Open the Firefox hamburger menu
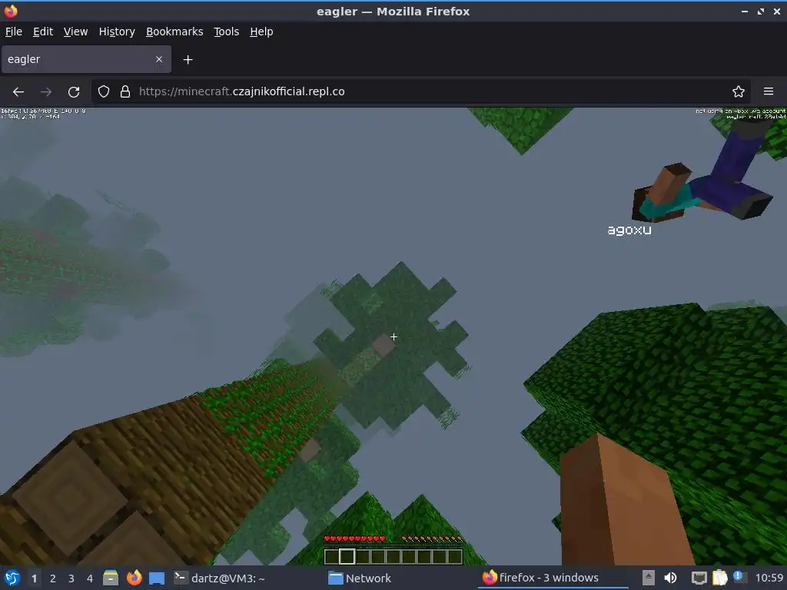787x590 pixels. (769, 91)
